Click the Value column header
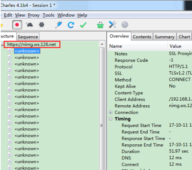The width and height of the screenshot is (192, 170). pos(180,46)
